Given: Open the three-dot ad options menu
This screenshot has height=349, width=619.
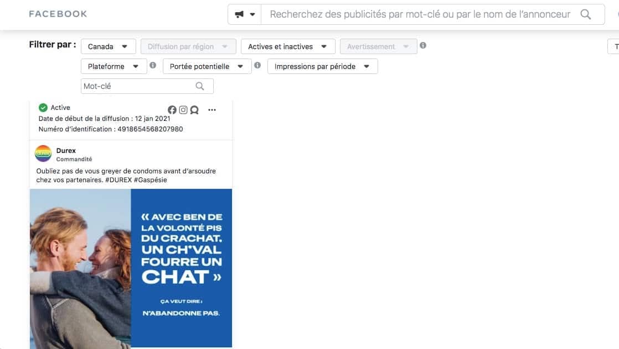Looking at the screenshot, I should 212,110.
